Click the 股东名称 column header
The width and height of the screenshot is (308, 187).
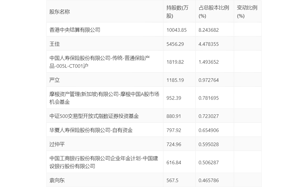(59, 12)
